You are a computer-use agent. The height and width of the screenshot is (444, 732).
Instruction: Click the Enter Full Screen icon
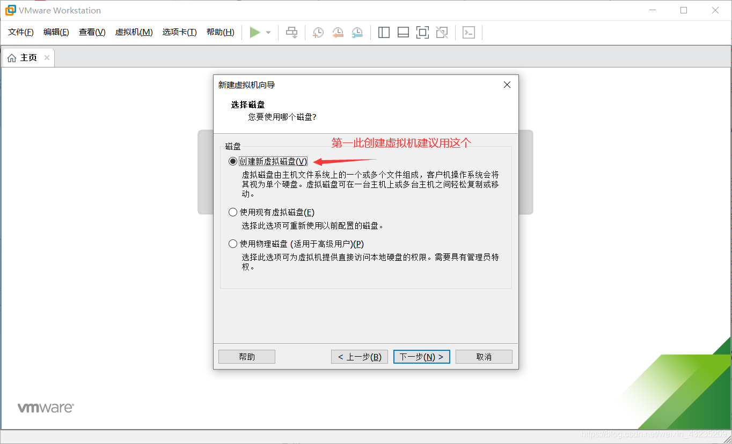point(422,33)
